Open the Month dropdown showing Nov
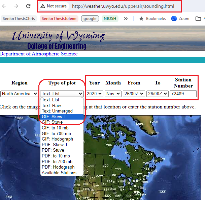The width and height of the screenshot is (205, 200). click(x=113, y=94)
